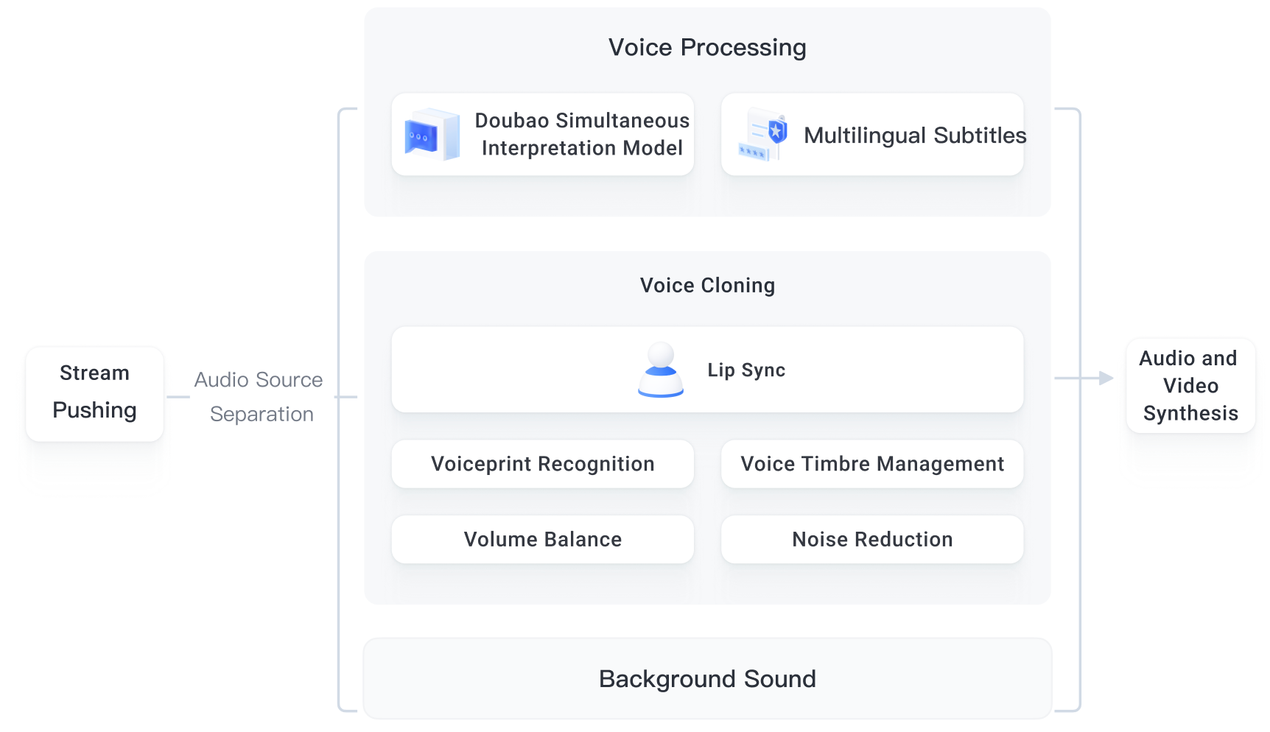
Task: Click the arrow pointing to Audio and Video Synthesis
Action: click(x=1084, y=378)
